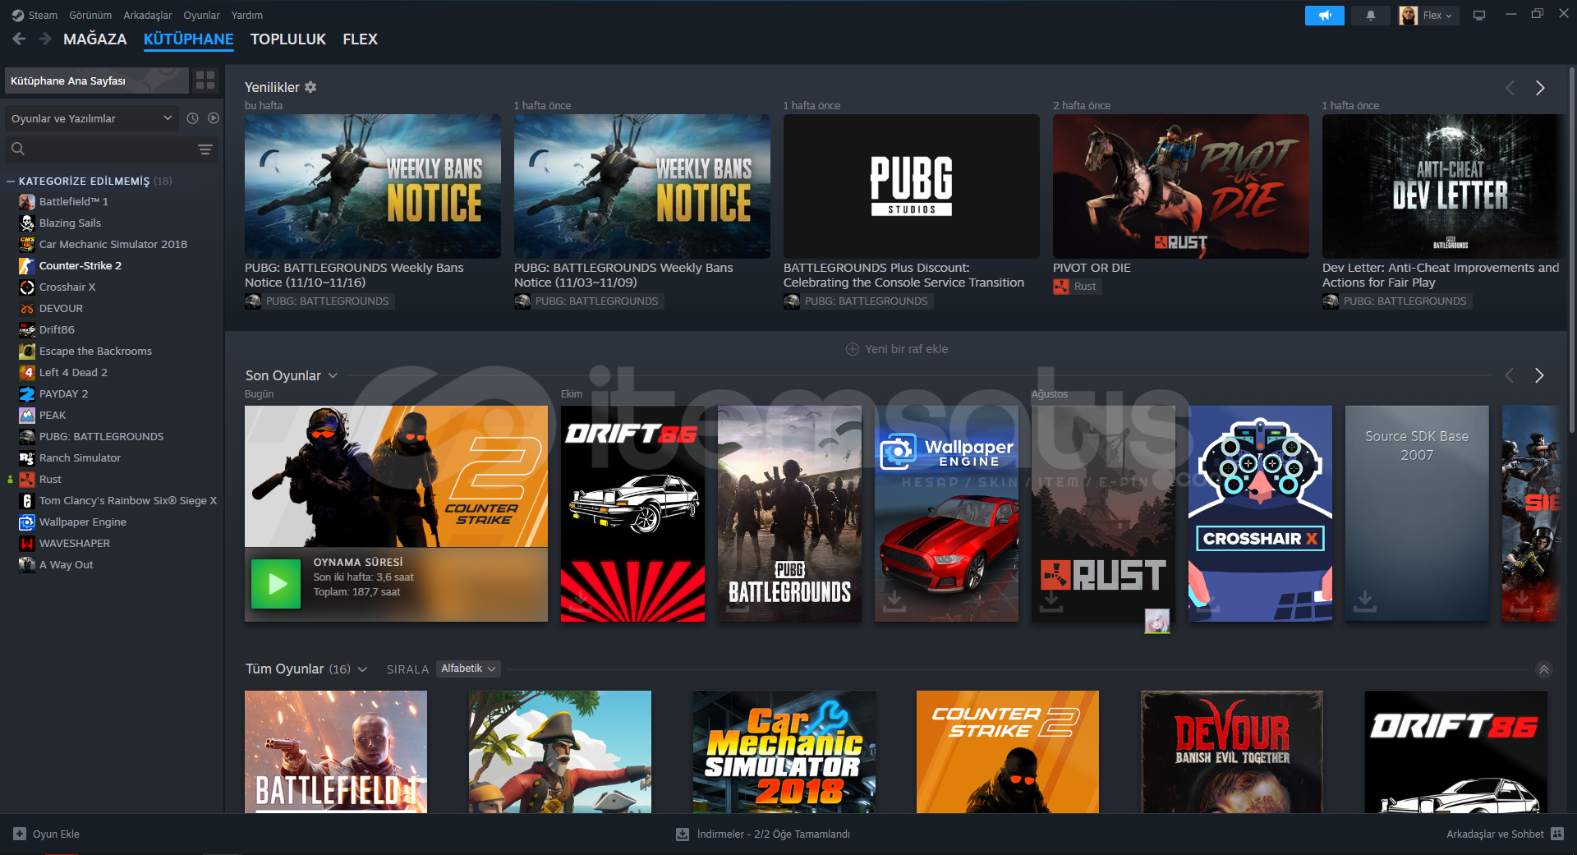This screenshot has height=855, width=1577.
Task: Open Wallpaper Engine cover in recent games
Action: (946, 513)
